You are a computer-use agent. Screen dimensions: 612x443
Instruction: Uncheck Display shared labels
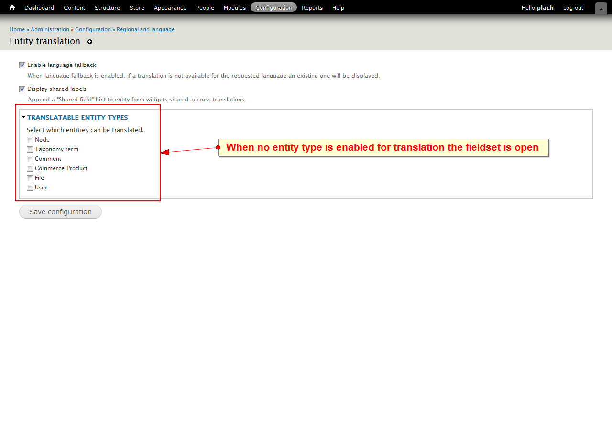pyautogui.click(x=22, y=89)
